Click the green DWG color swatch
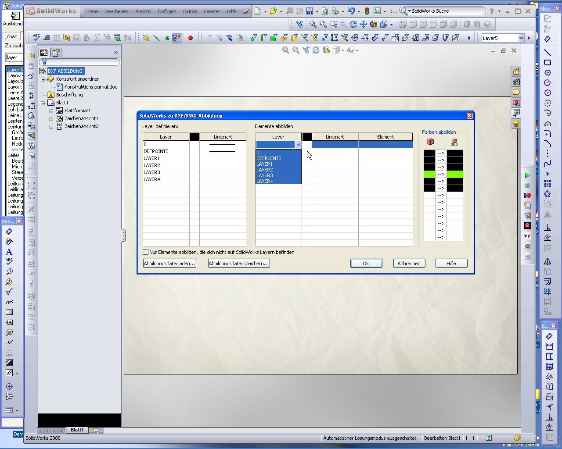Screen dimensions: 562x449 455,175
